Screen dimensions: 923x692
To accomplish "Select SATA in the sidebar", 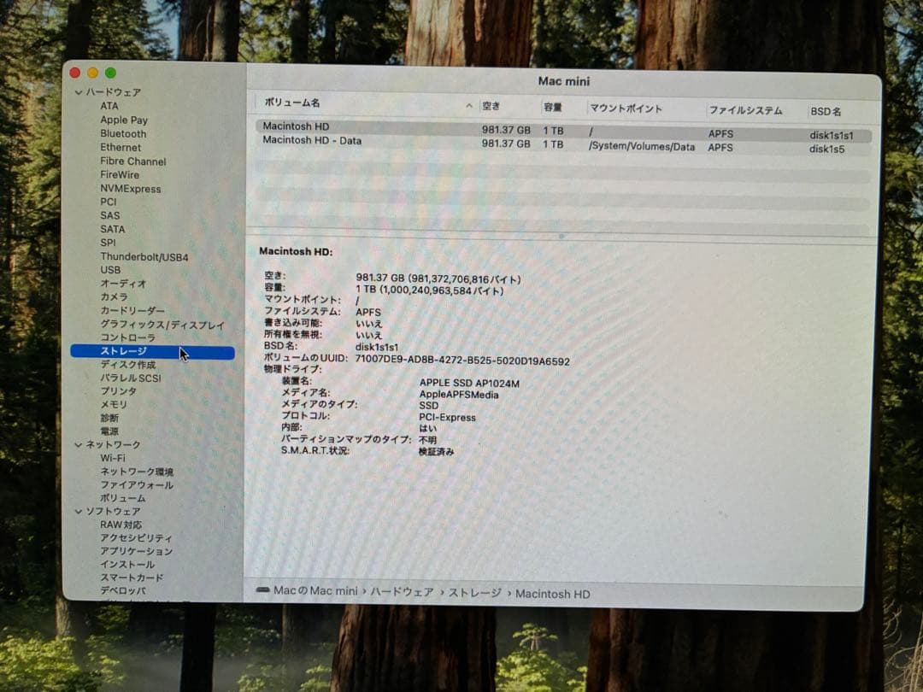I will (x=113, y=229).
